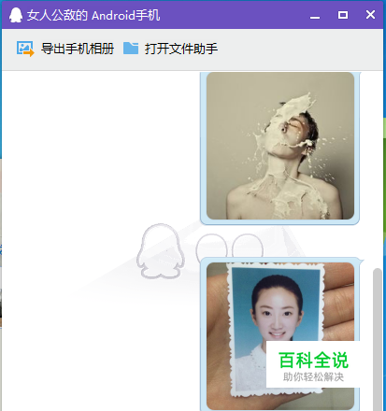Viewport: 386px width, 411px height.
Task: Open 导出手机相册 text button
Action: [78, 49]
